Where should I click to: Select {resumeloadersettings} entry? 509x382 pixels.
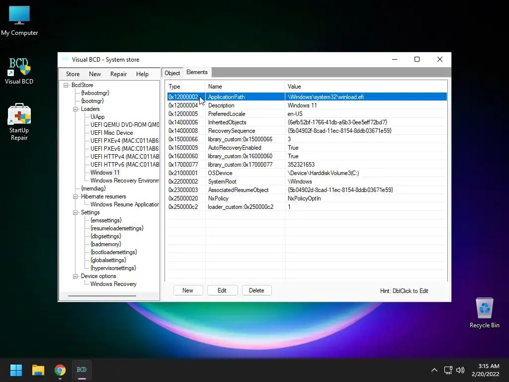[117, 228]
